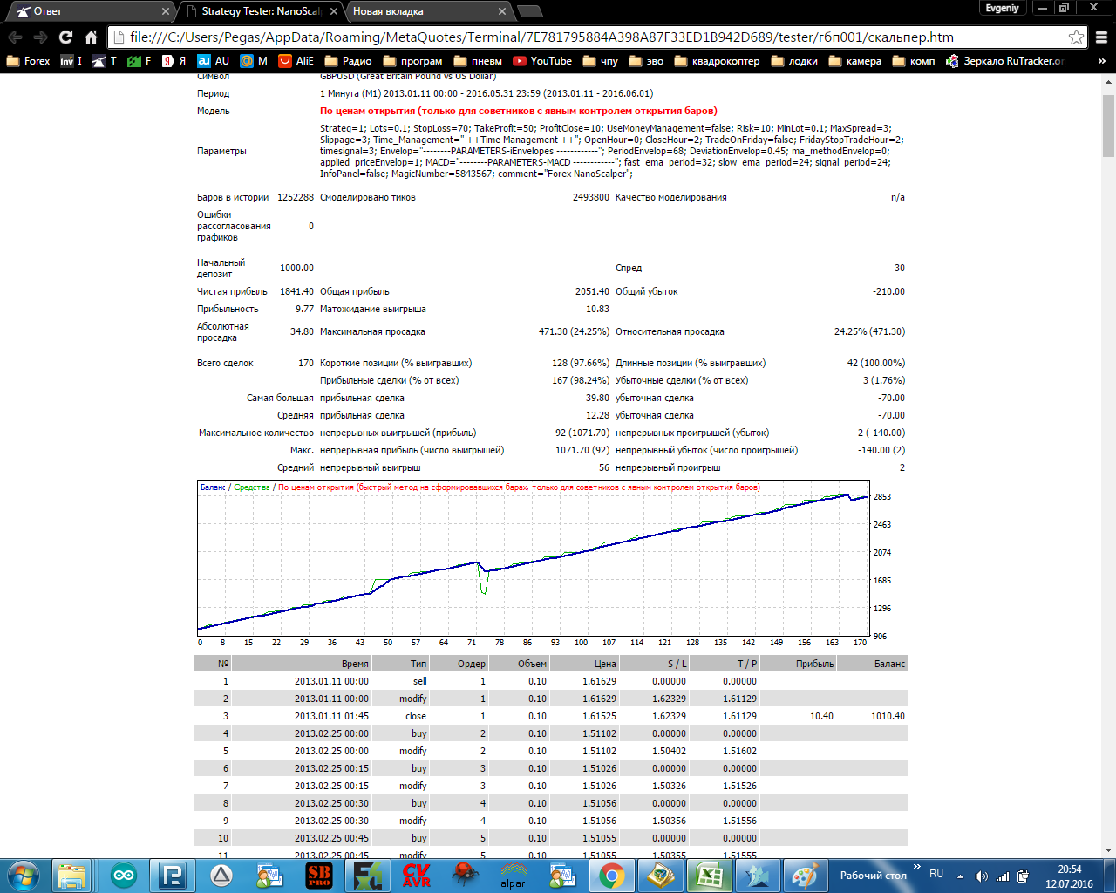Open the Зеркало RuTracker bookmark

coord(1005,61)
